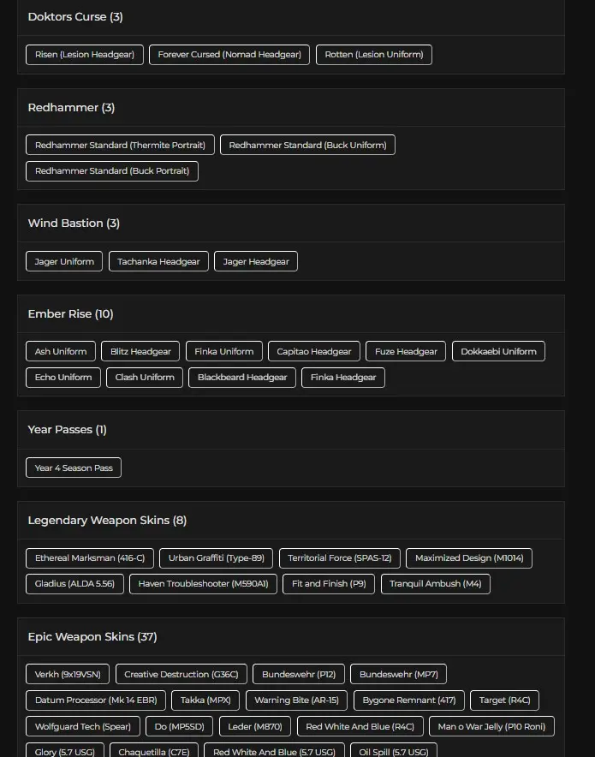Image resolution: width=595 pixels, height=757 pixels.
Task: Click the Jager Uniform tag
Action: pos(64,261)
